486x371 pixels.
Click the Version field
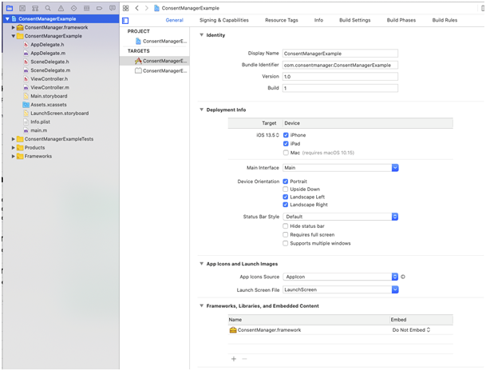(340, 77)
